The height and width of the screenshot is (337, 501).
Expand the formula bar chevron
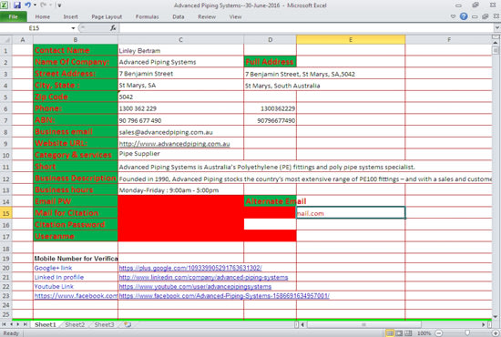[496, 28]
